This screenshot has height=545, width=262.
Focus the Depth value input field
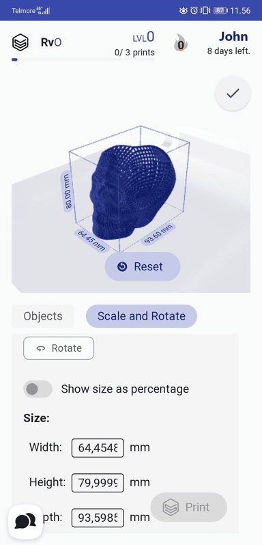98,518
